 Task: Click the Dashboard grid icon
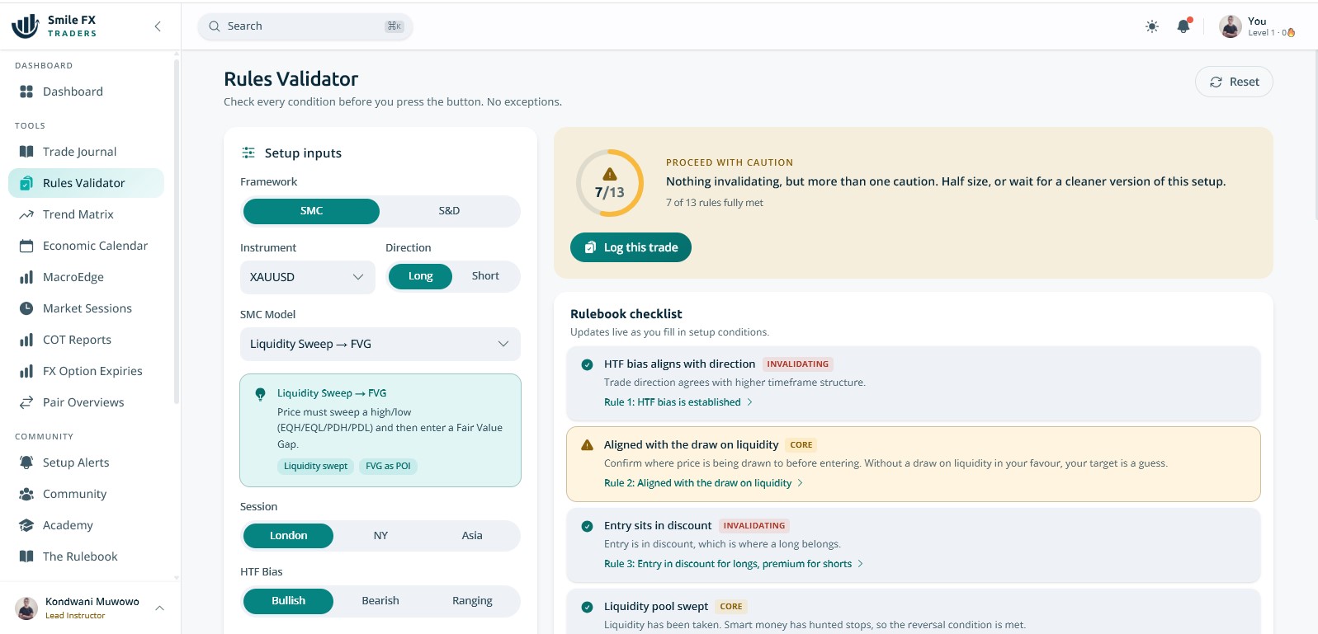[26, 92]
